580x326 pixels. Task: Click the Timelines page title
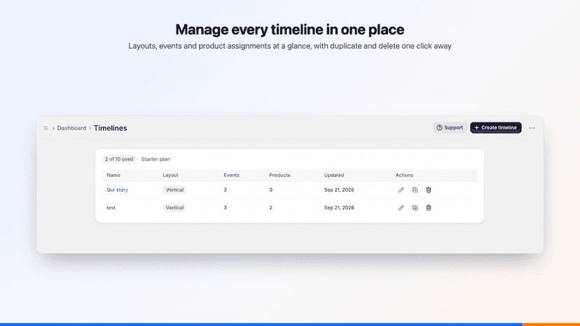coord(110,128)
